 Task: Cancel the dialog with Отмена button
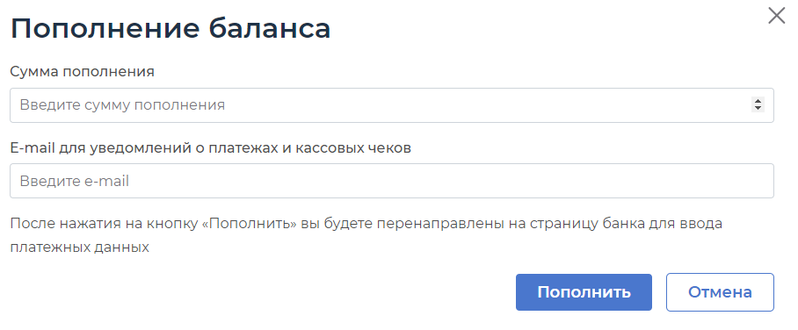pos(720,292)
